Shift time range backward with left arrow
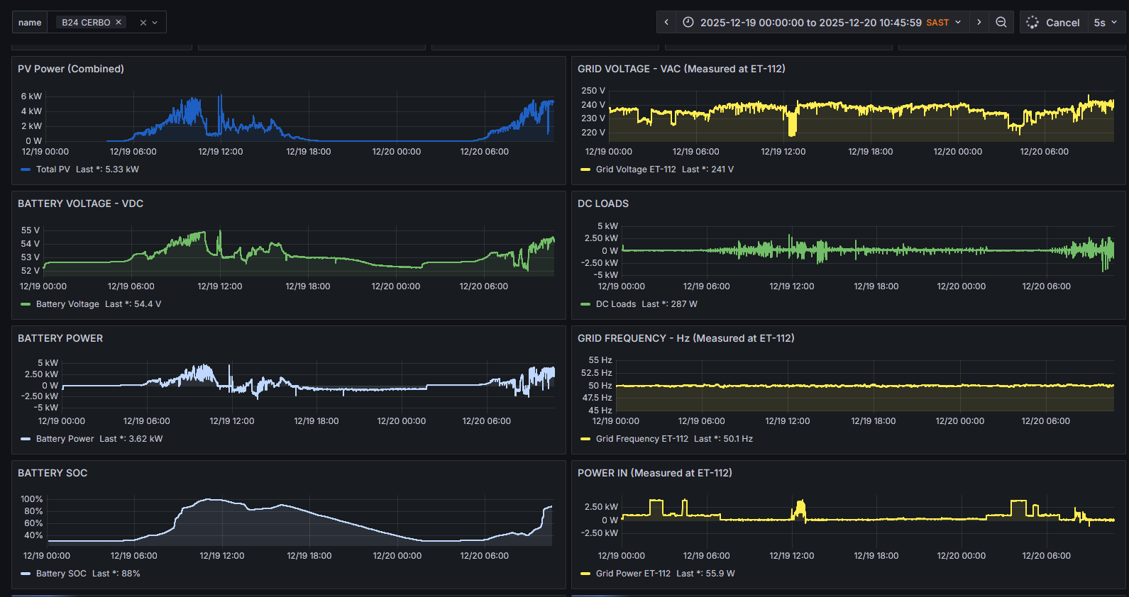The width and height of the screenshot is (1129, 597). (666, 23)
